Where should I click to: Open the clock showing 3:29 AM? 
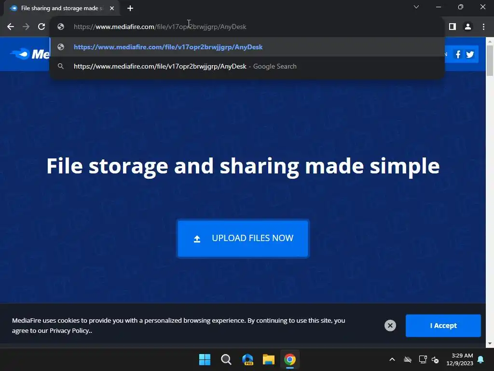[x=459, y=359]
